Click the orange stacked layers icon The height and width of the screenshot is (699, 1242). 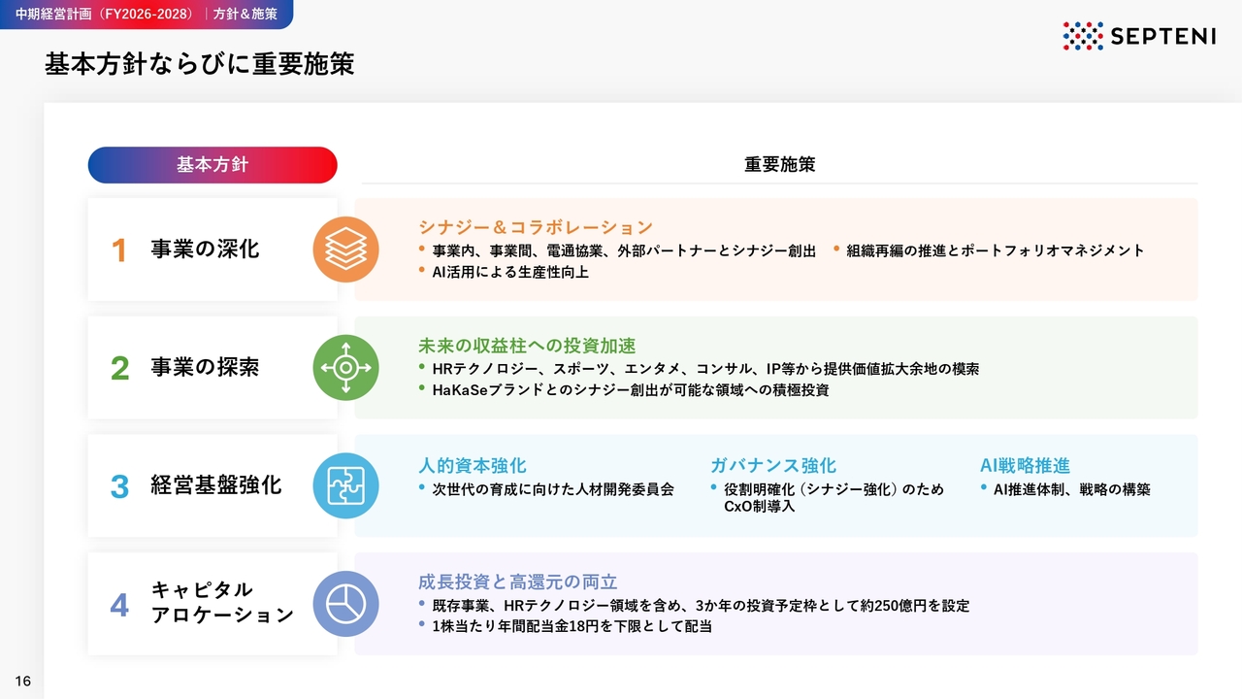345,250
